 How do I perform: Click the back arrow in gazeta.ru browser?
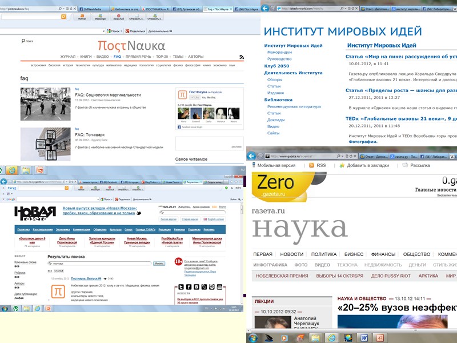251,156
